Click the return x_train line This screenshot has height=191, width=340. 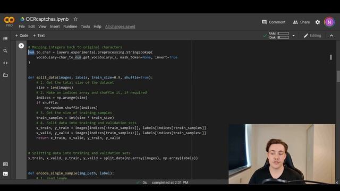(78, 138)
